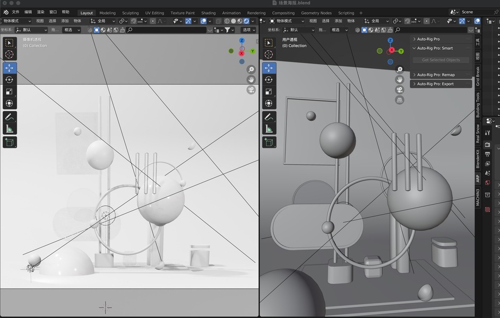The width and height of the screenshot is (500, 318).
Task: Select the Rotate tool in right viewport
Action: tap(269, 79)
